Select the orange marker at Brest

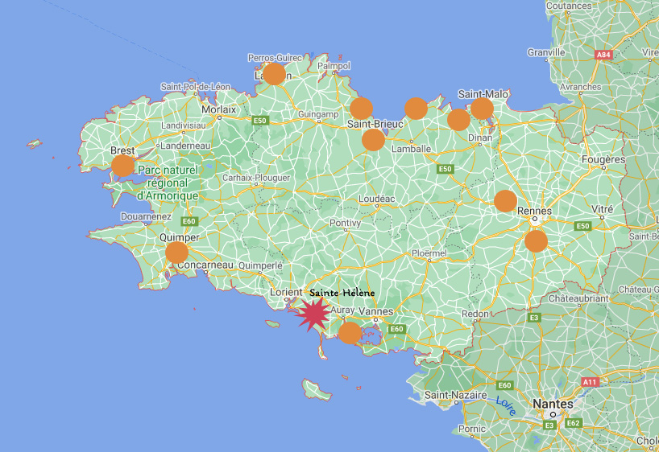click(x=123, y=166)
